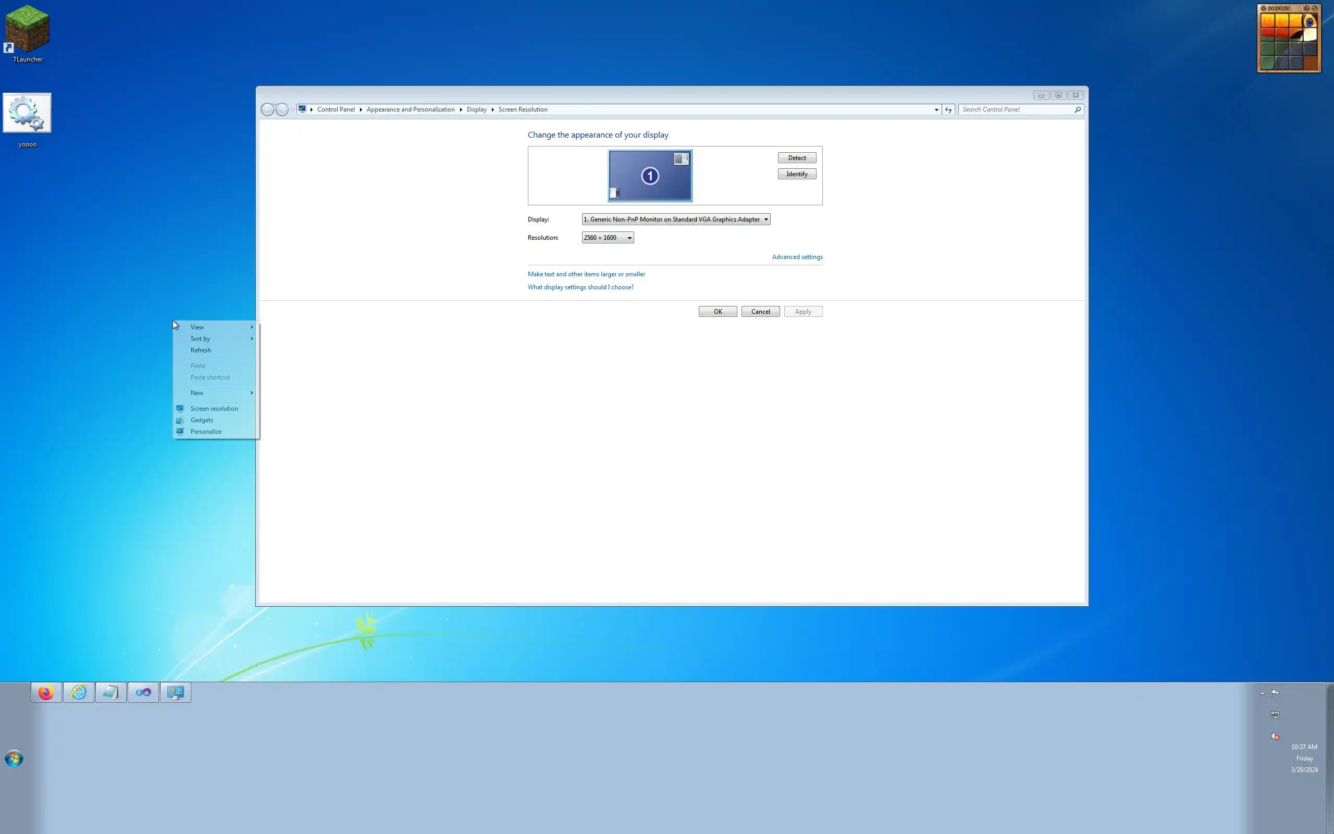Open the Display monitor dropdown

[676, 219]
